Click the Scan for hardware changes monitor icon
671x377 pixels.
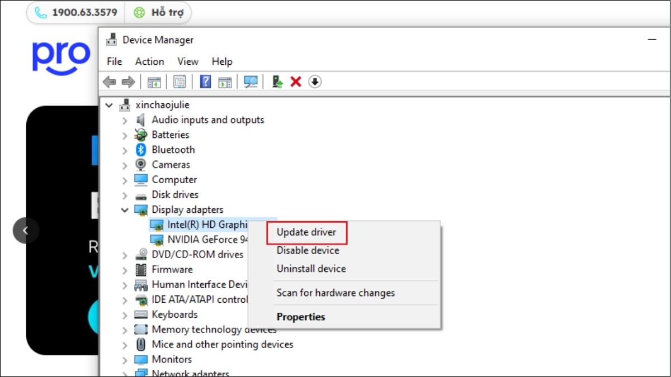click(x=251, y=82)
